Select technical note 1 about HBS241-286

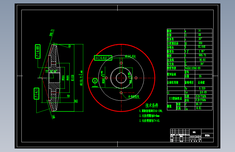(x=151, y=111)
